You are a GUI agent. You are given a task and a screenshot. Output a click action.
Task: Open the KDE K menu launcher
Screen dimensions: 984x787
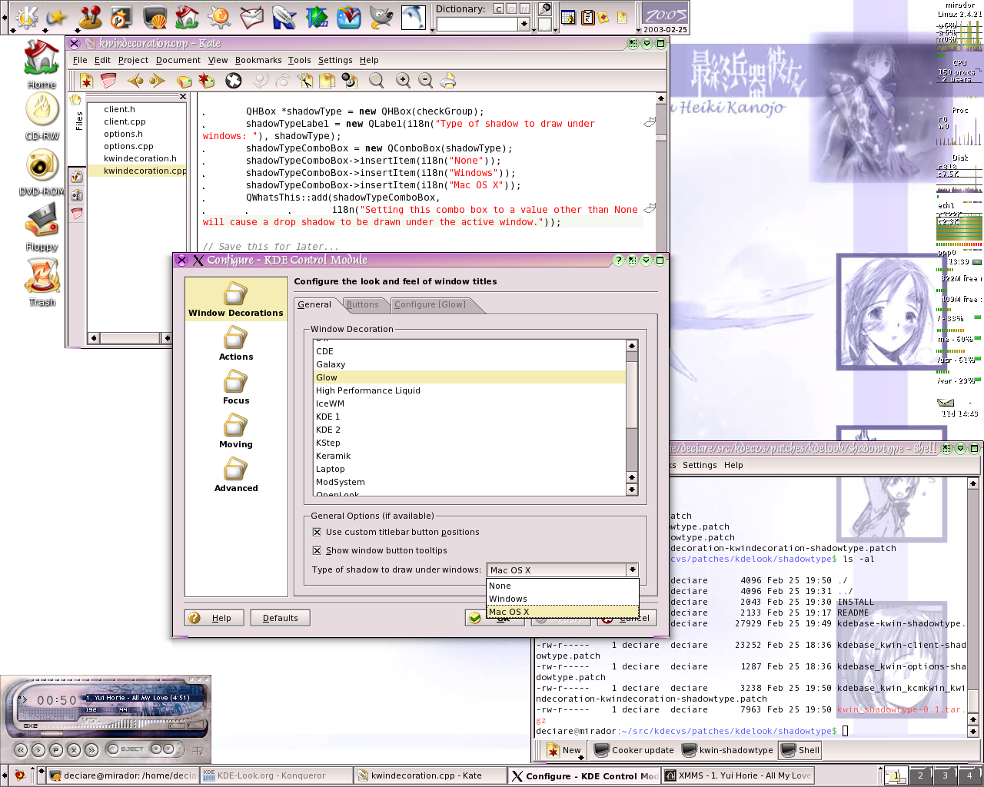pyautogui.click(x=26, y=17)
